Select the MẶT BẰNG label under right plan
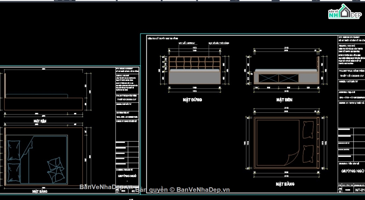The height and width of the screenshot is (200, 365). (285, 184)
